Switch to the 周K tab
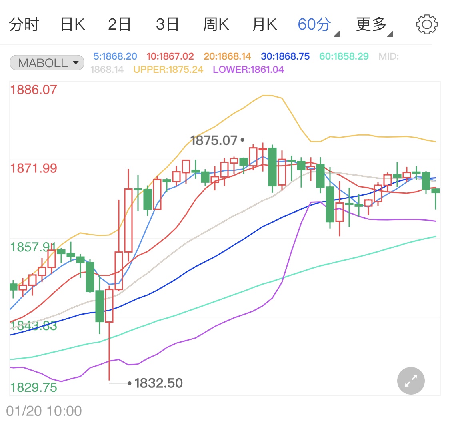This screenshot has width=450, height=423. tap(216, 24)
